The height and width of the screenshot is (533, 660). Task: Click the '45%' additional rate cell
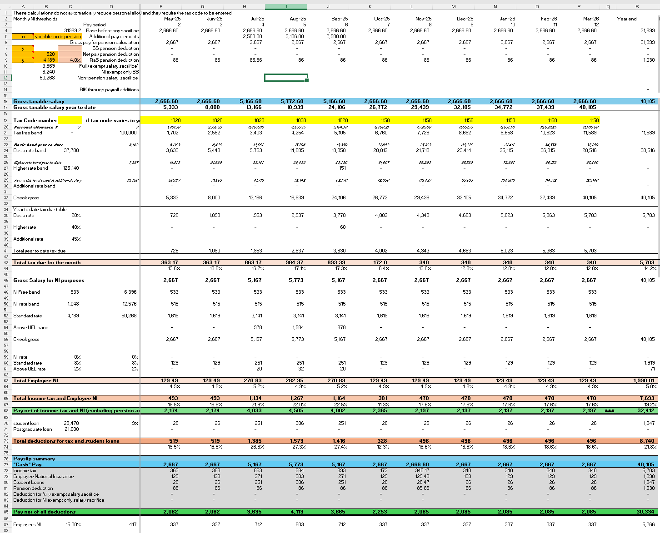tap(76, 239)
